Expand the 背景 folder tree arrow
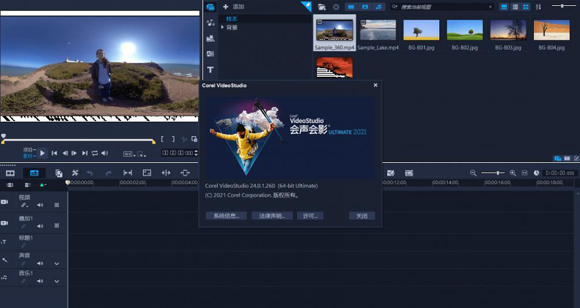The image size is (580, 308). 222,27
